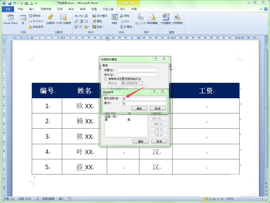Switch to print layout view icon

206,199
